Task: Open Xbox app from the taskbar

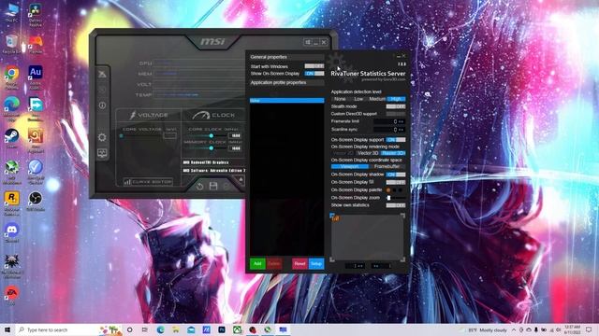Action: tap(237, 329)
